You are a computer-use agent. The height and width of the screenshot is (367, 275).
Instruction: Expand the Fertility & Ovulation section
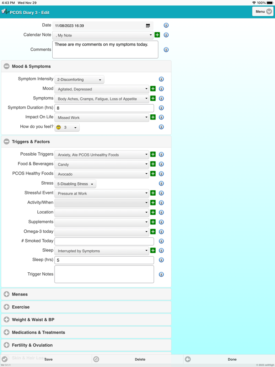click(x=86, y=345)
